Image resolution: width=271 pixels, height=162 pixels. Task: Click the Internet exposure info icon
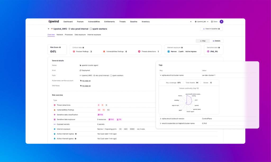(x=182, y=48)
